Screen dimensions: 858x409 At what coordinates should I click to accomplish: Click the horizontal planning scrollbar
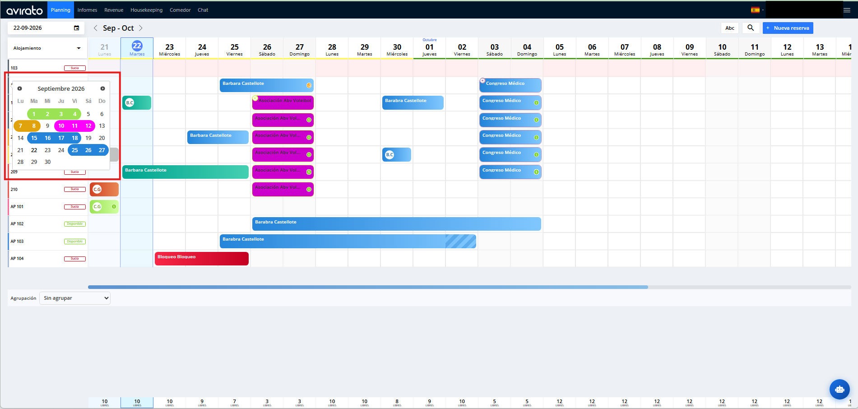368,287
